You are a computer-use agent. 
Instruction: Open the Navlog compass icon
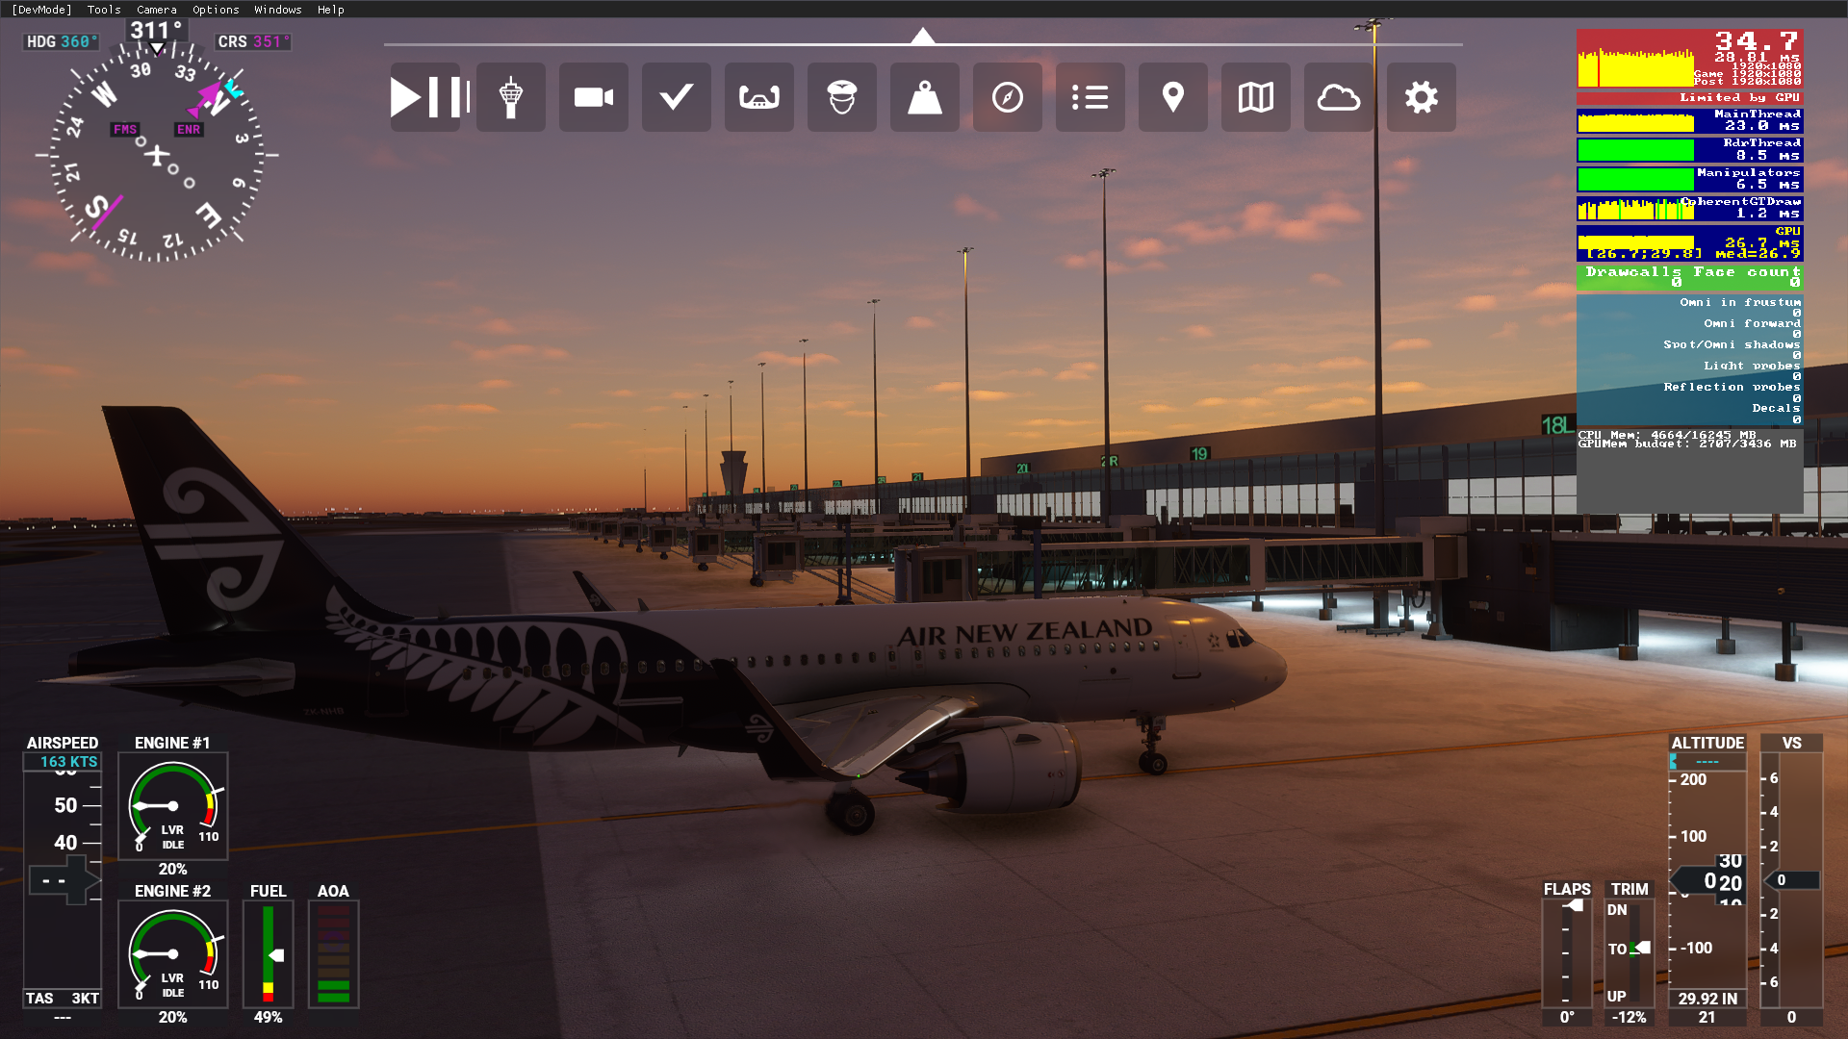[x=1008, y=97]
